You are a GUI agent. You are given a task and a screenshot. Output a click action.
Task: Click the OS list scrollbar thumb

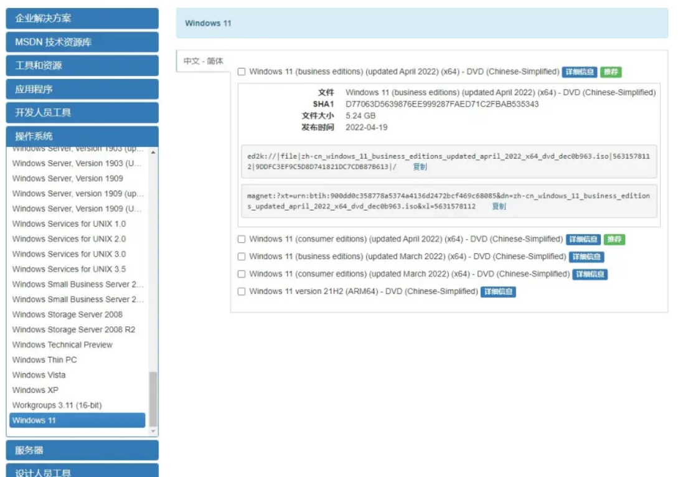click(x=153, y=399)
